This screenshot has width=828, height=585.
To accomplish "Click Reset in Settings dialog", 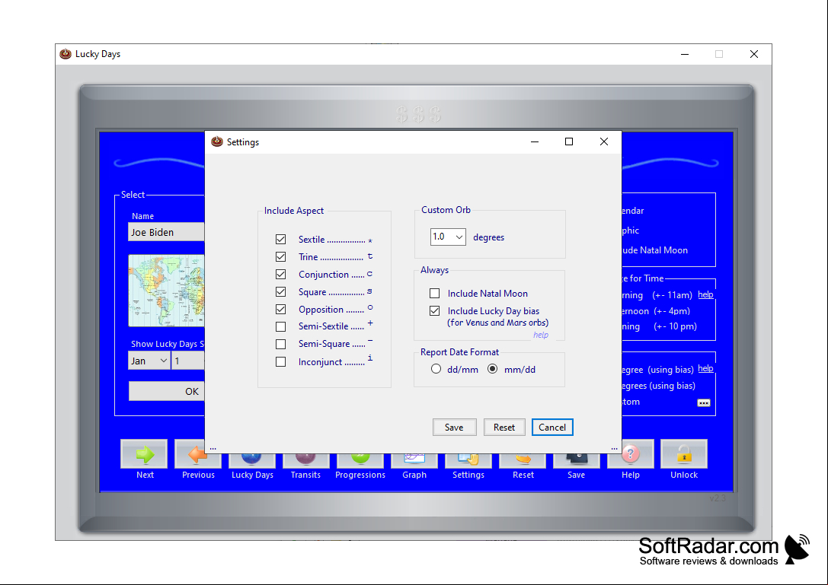I will [x=504, y=428].
